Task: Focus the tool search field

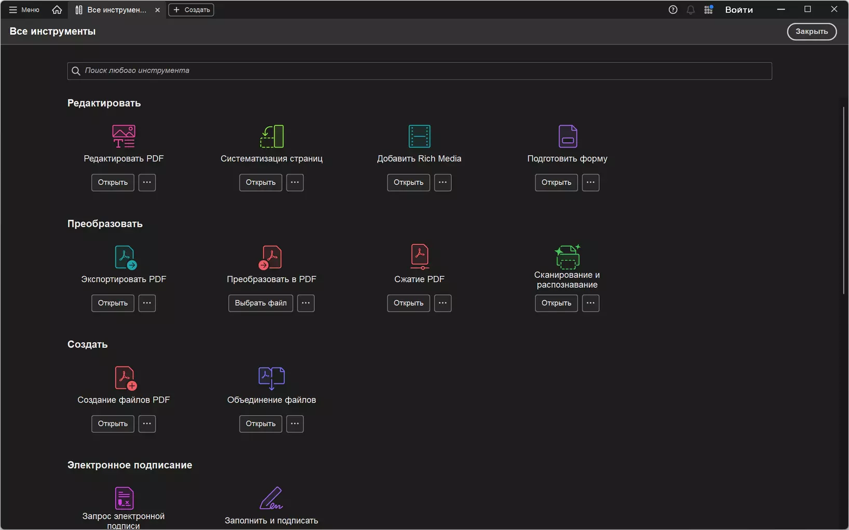Action: (420, 71)
